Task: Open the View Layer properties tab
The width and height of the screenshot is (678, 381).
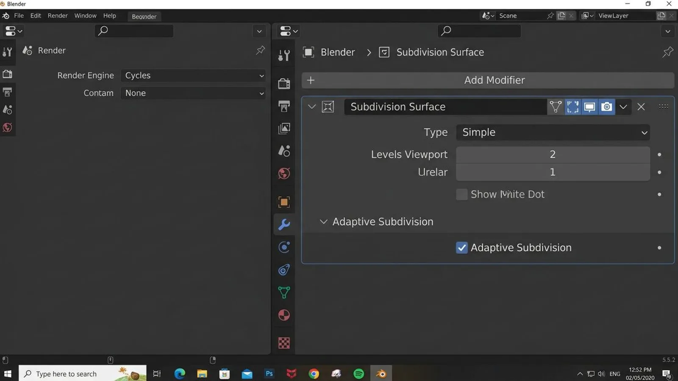Action: (x=284, y=128)
